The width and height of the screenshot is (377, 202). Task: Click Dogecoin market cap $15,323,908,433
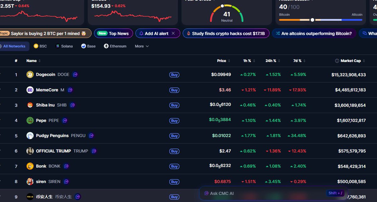click(x=349, y=75)
